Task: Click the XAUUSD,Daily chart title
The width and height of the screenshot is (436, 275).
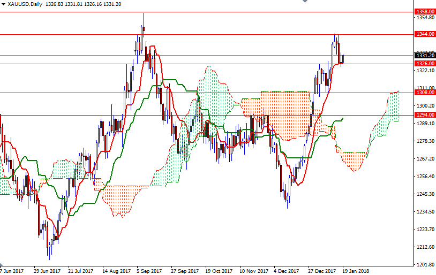Action: pos(25,4)
